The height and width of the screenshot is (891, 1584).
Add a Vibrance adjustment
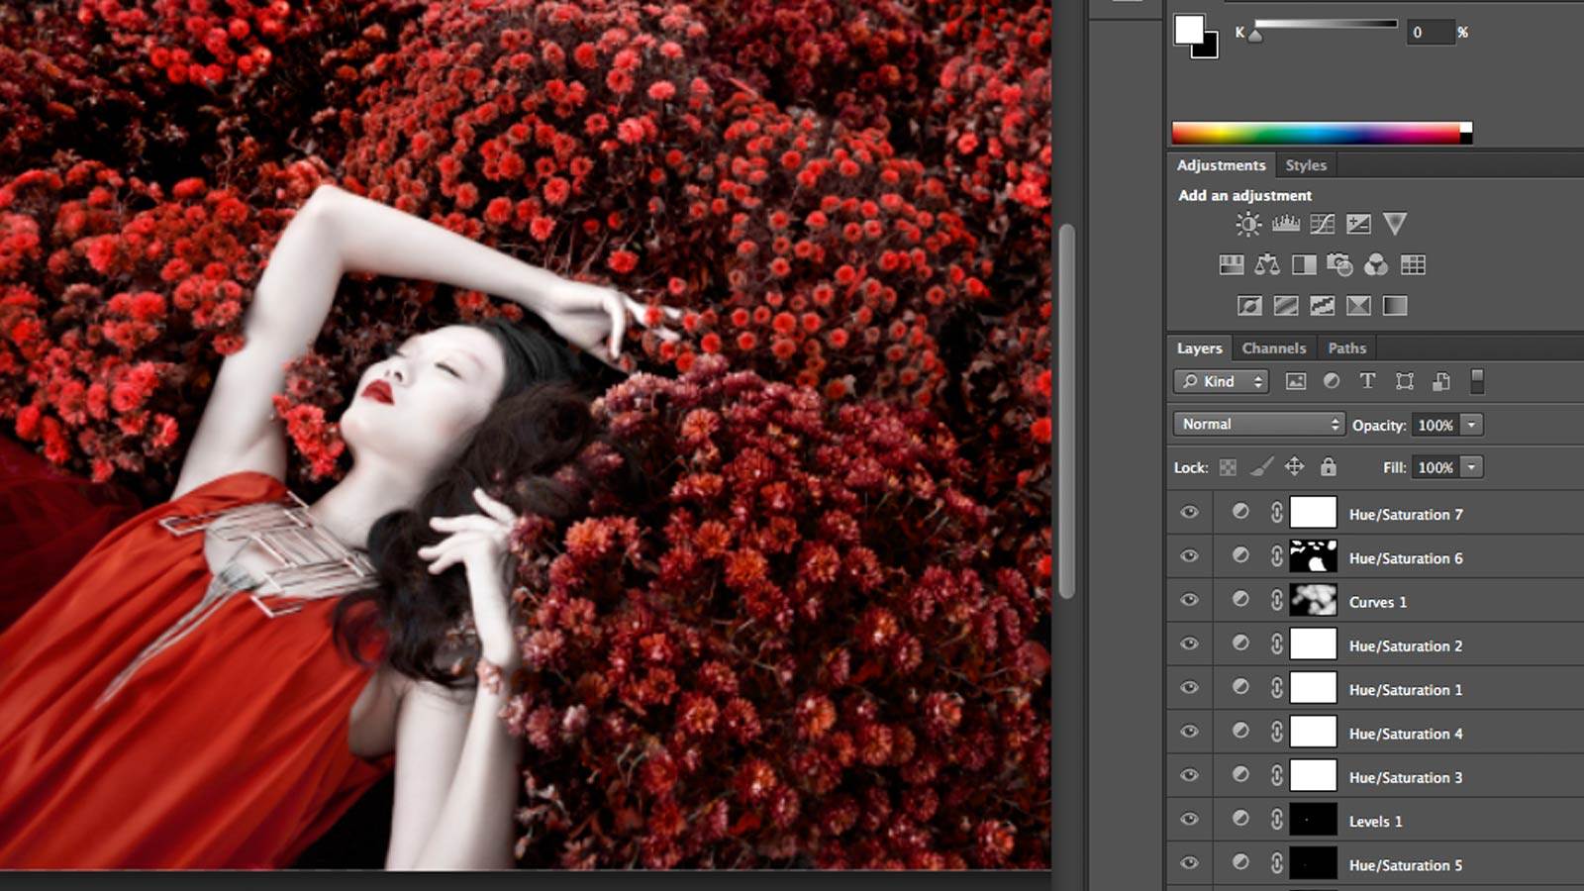pyautogui.click(x=1394, y=225)
